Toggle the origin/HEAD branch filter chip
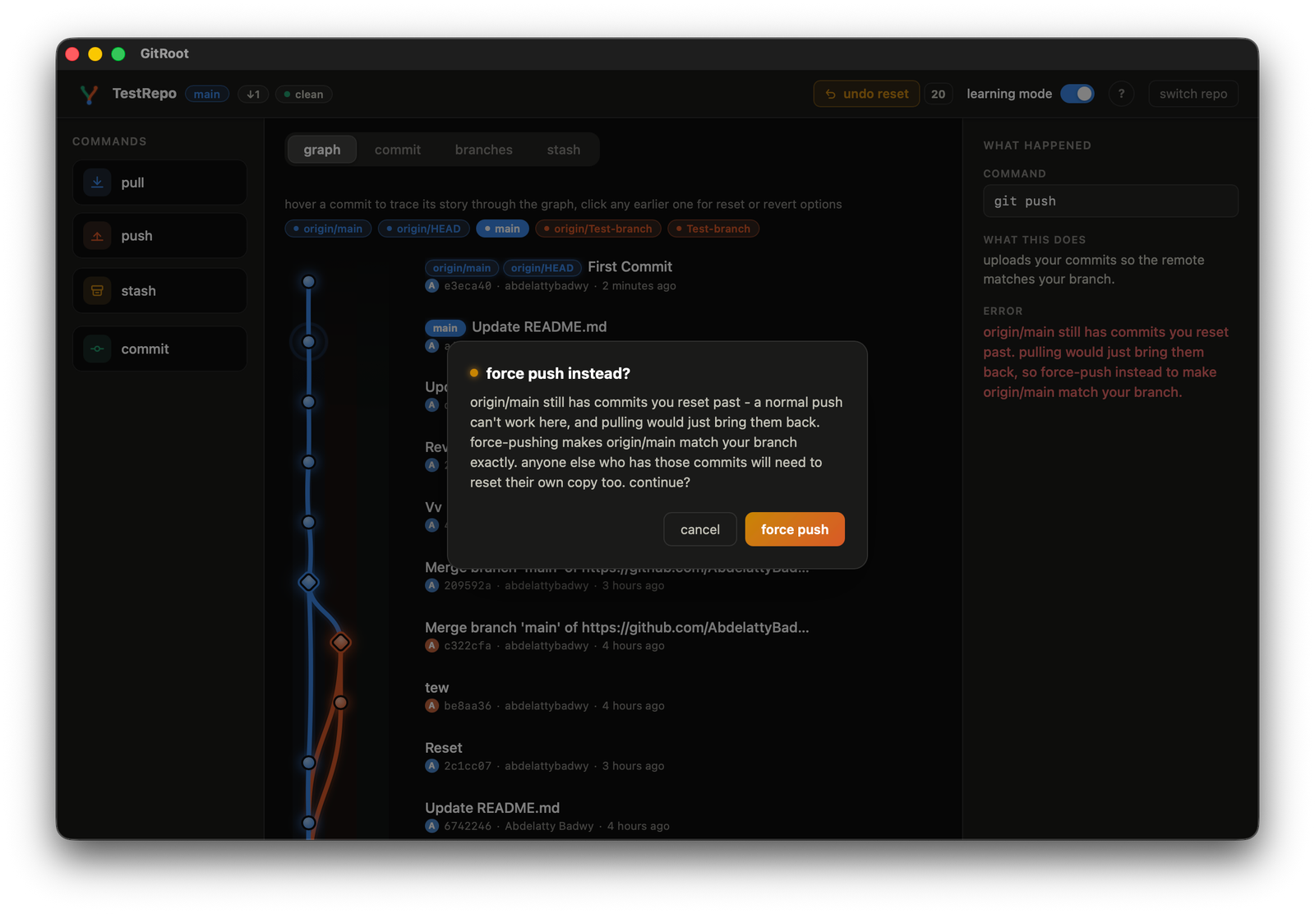This screenshot has width=1315, height=914. tap(424, 228)
